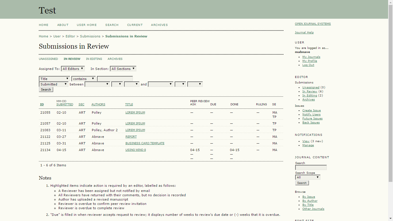Open the In Editing sidebar link
393x221 pixels.
[x=310, y=96]
